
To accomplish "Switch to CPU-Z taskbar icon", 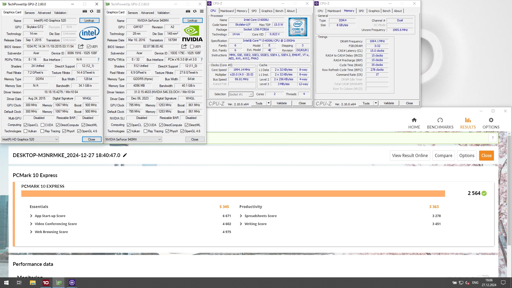I will (72, 283).
